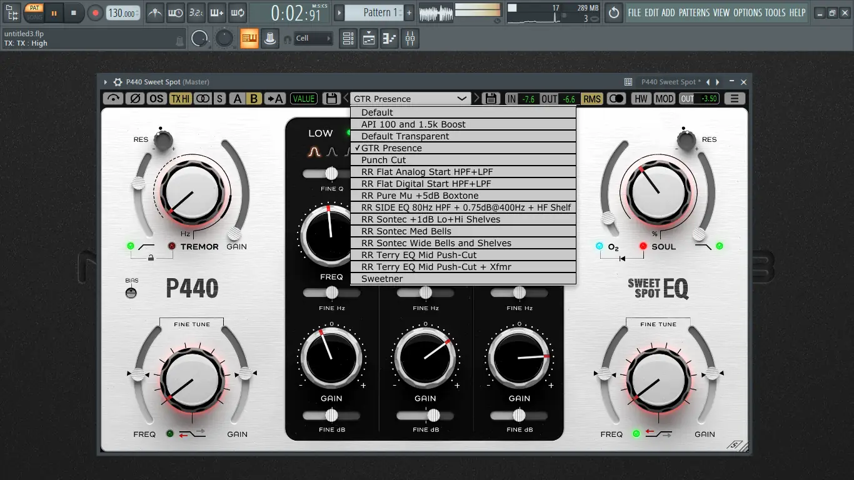Open the TOOLS menu
Screen dimensions: 854x480
(775, 12)
